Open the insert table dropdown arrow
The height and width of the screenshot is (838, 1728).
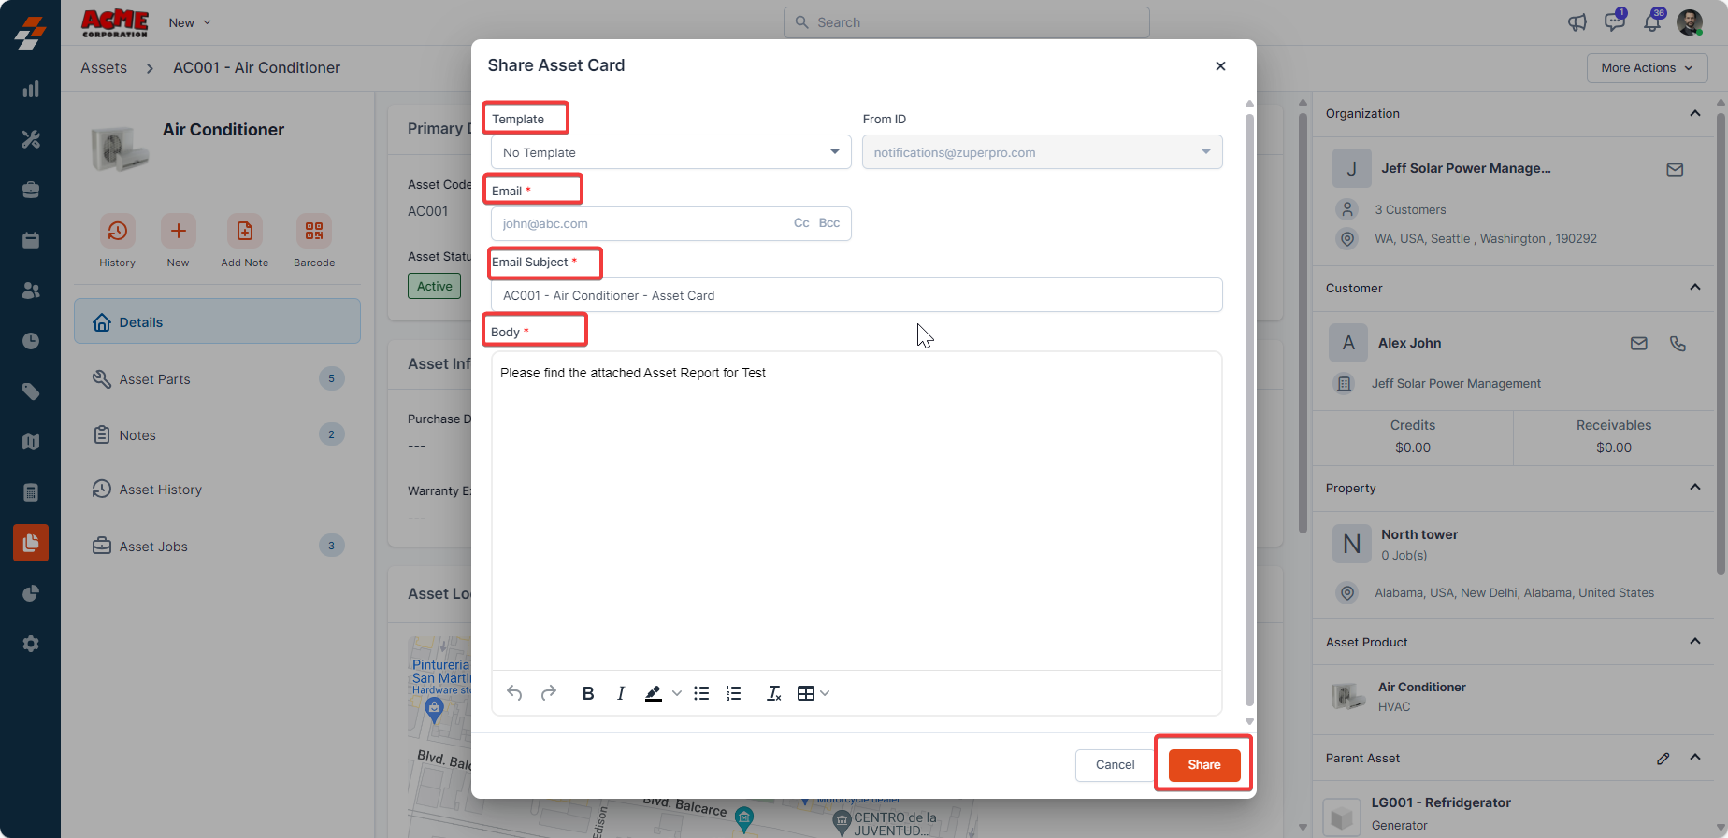coord(825,693)
